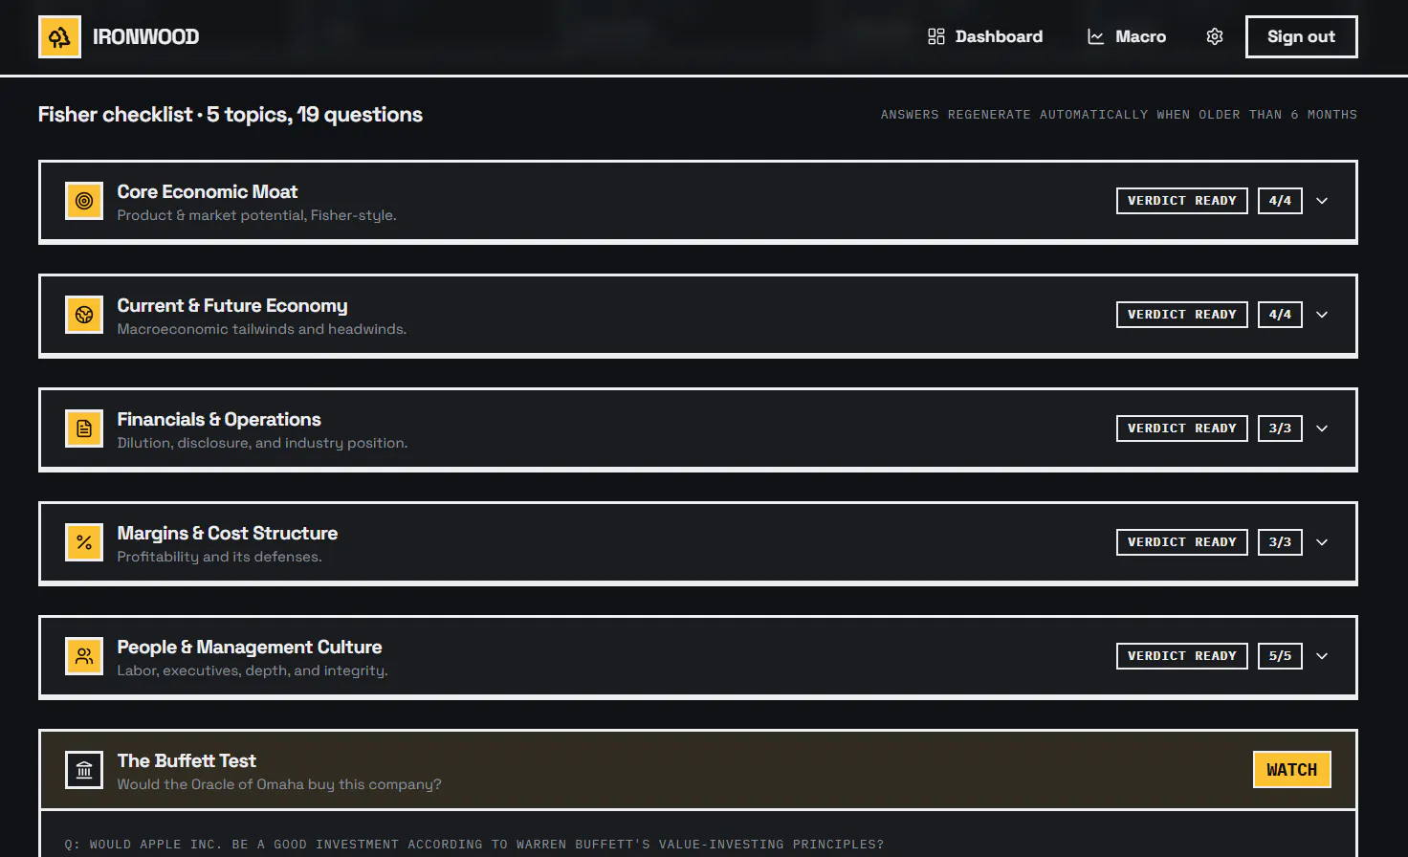This screenshot has width=1408, height=857.
Task: Click the Apple Inc. Buffett question text
Action: tap(474, 845)
